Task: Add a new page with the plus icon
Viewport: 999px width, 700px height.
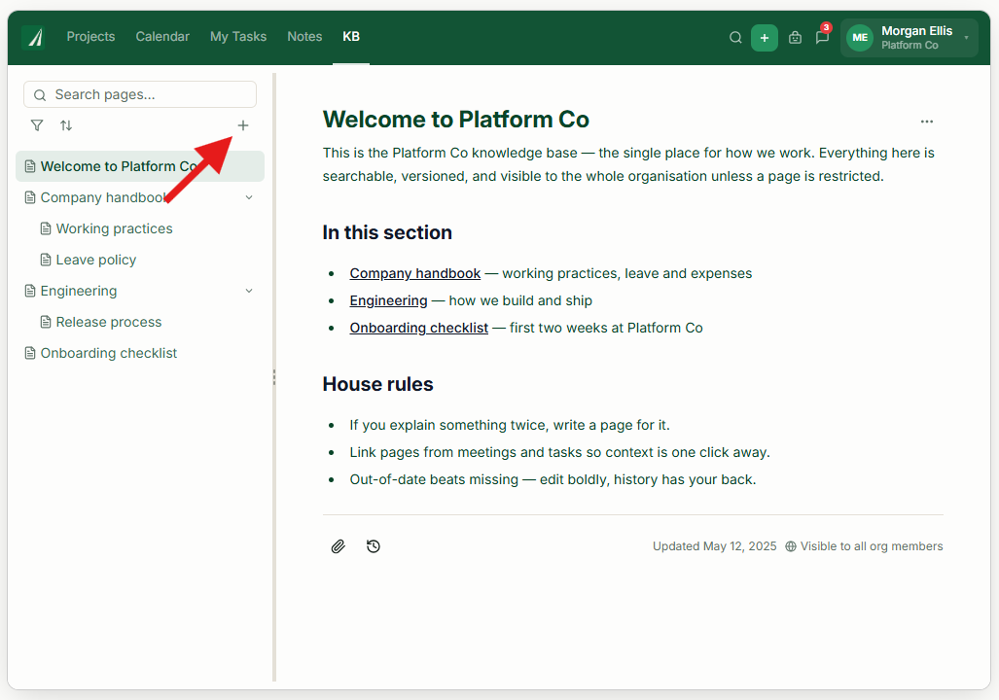Action: point(243,125)
